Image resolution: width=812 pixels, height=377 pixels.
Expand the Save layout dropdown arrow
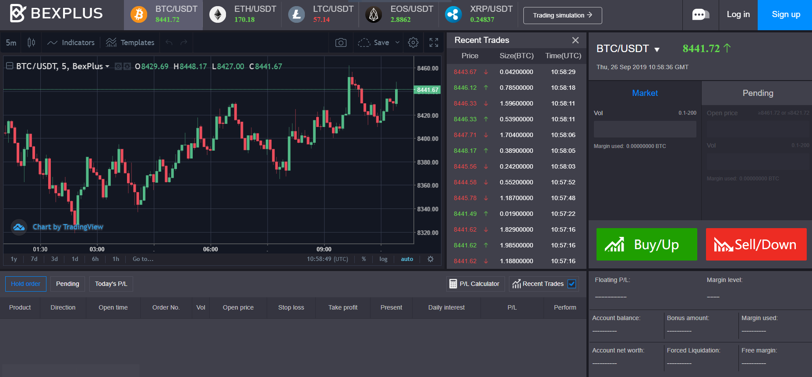click(397, 42)
